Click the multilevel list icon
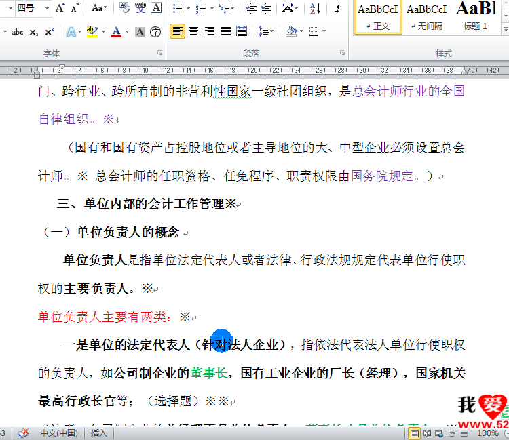This screenshot has height=440, width=509. 224,8
